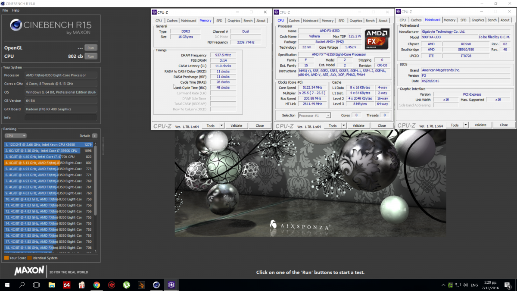Open the dark orange-striped taskbar app

(x=142, y=285)
